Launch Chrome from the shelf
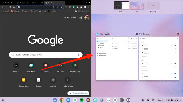 click(x=62, y=100)
